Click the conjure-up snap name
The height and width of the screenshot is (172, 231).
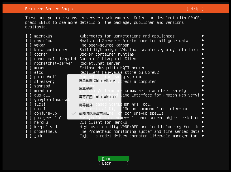pyautogui.click(x=46, y=113)
